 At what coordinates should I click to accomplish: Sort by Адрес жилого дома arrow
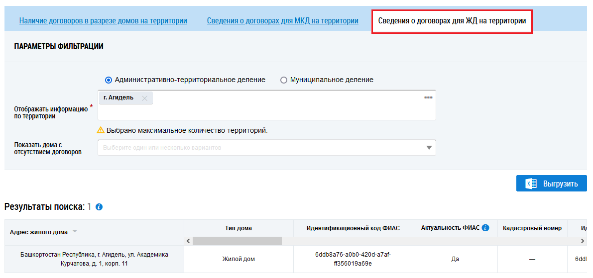point(75,231)
